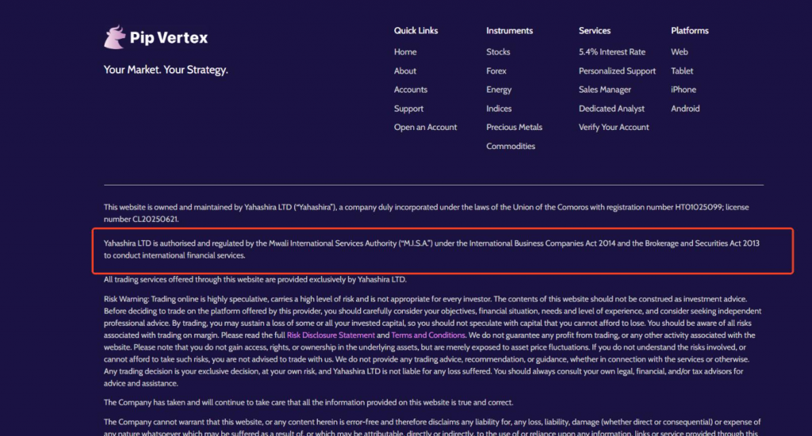
Task: Select Accounts in Quick Links
Action: pyautogui.click(x=410, y=90)
